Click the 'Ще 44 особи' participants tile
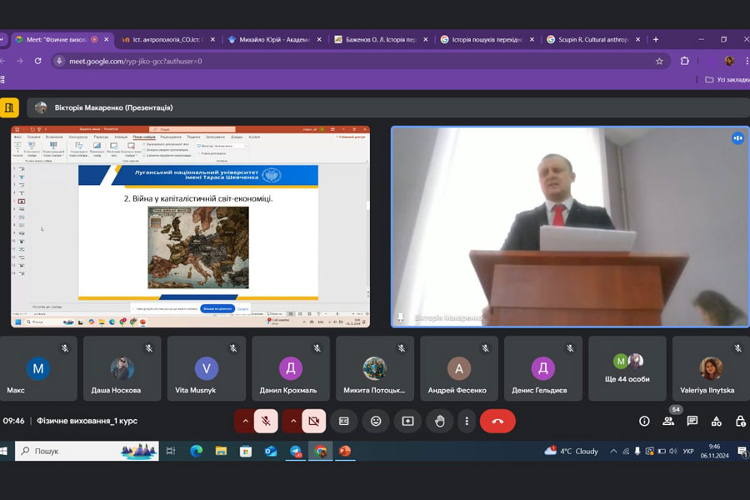 click(627, 368)
